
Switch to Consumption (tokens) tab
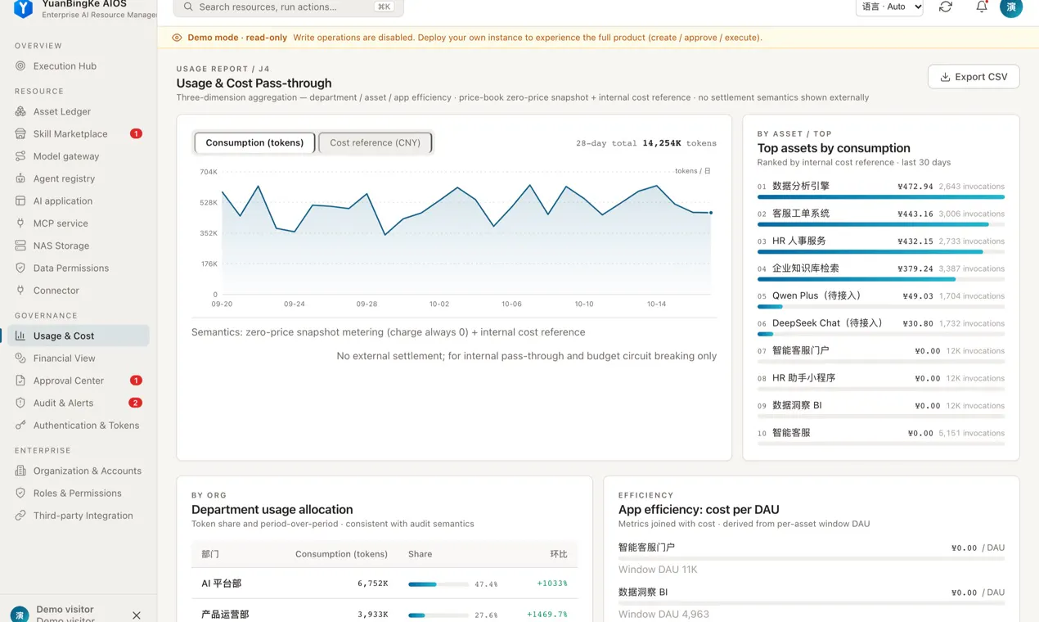(x=254, y=142)
